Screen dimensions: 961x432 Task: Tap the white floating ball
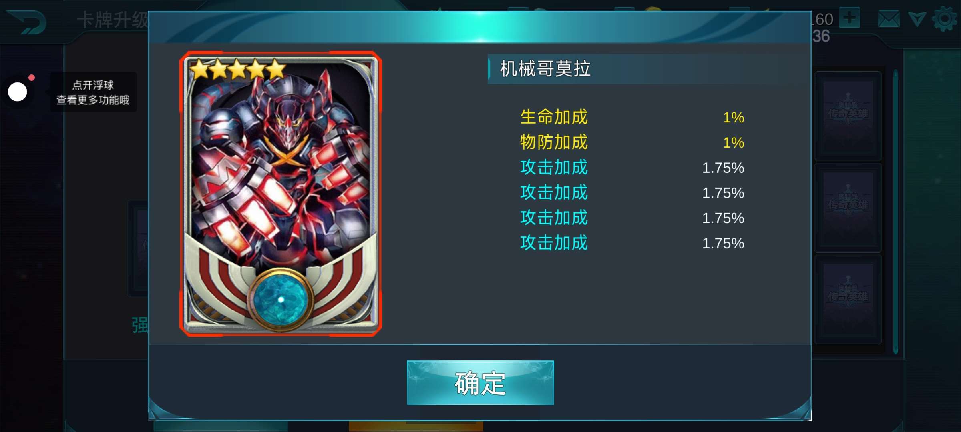click(18, 92)
